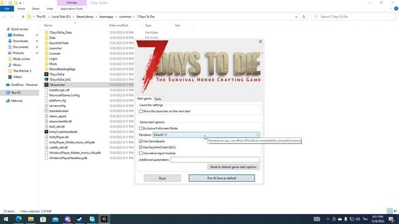Go up one folder level
The width and height of the screenshot is (399, 224).
click(x=23, y=17)
